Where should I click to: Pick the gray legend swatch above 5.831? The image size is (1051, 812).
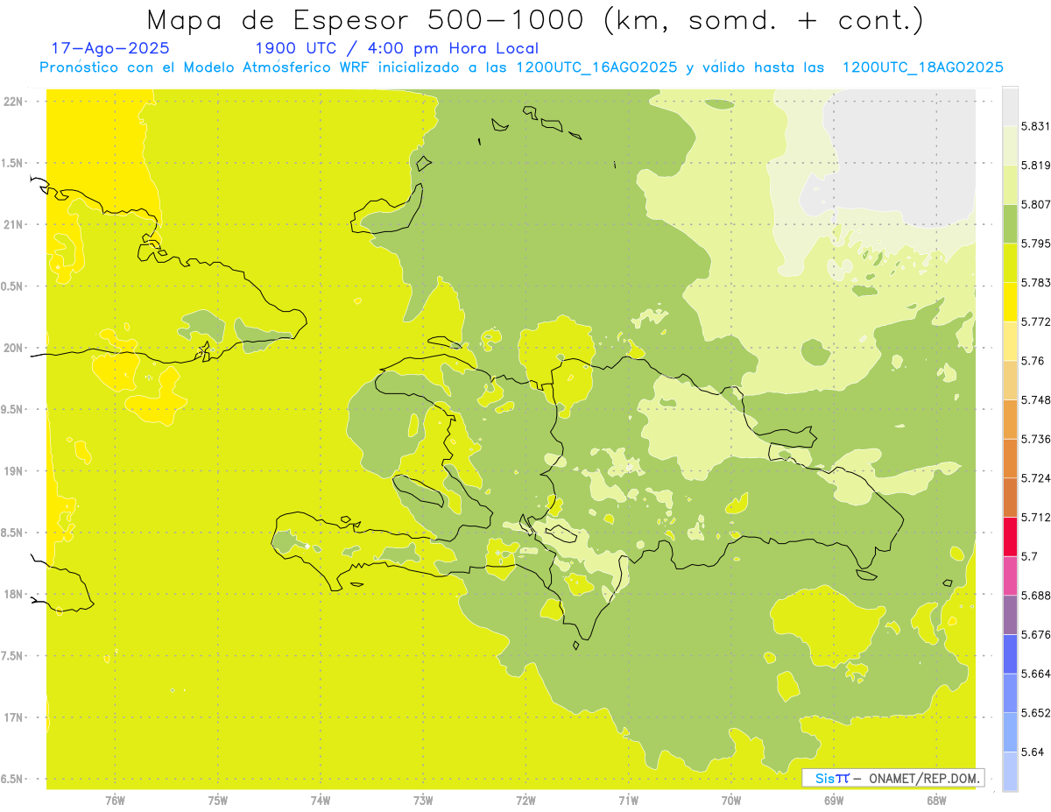[x=1010, y=106]
